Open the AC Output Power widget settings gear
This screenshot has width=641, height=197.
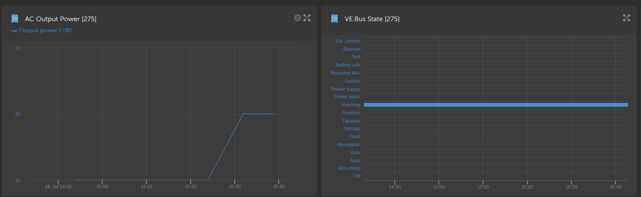coord(297,18)
